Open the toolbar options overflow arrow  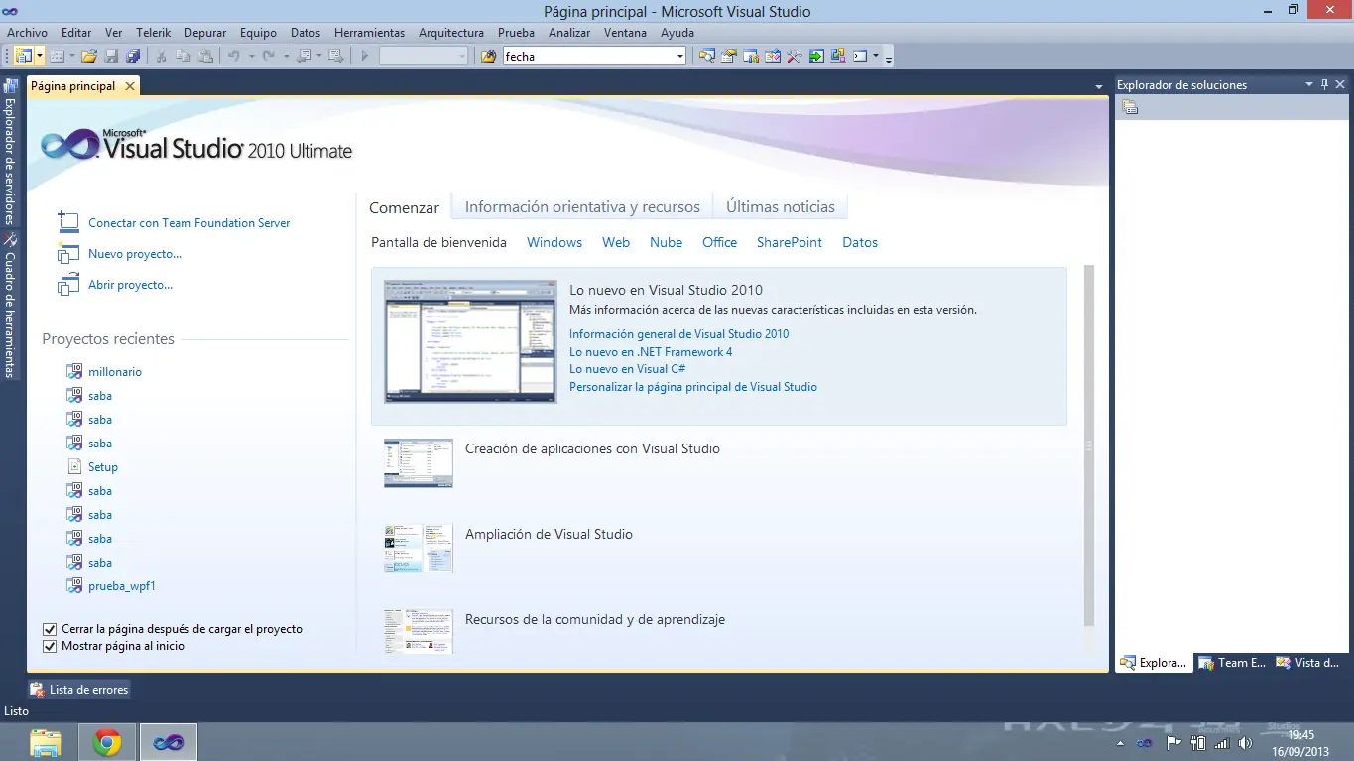(x=889, y=58)
